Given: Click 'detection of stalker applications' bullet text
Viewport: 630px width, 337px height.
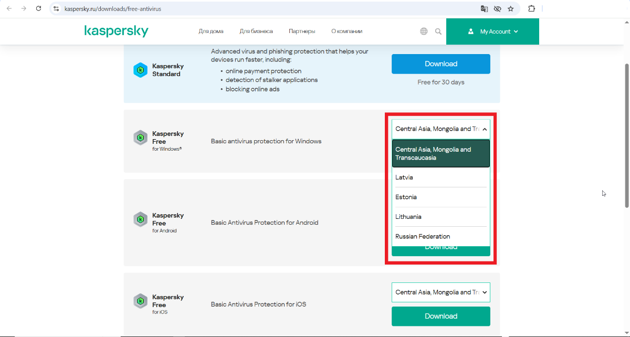Looking at the screenshot, I should click(271, 80).
